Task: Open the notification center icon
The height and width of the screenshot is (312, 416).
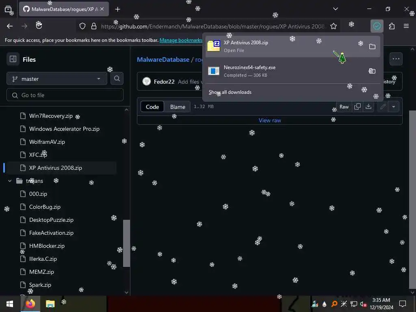Action: pos(403,304)
